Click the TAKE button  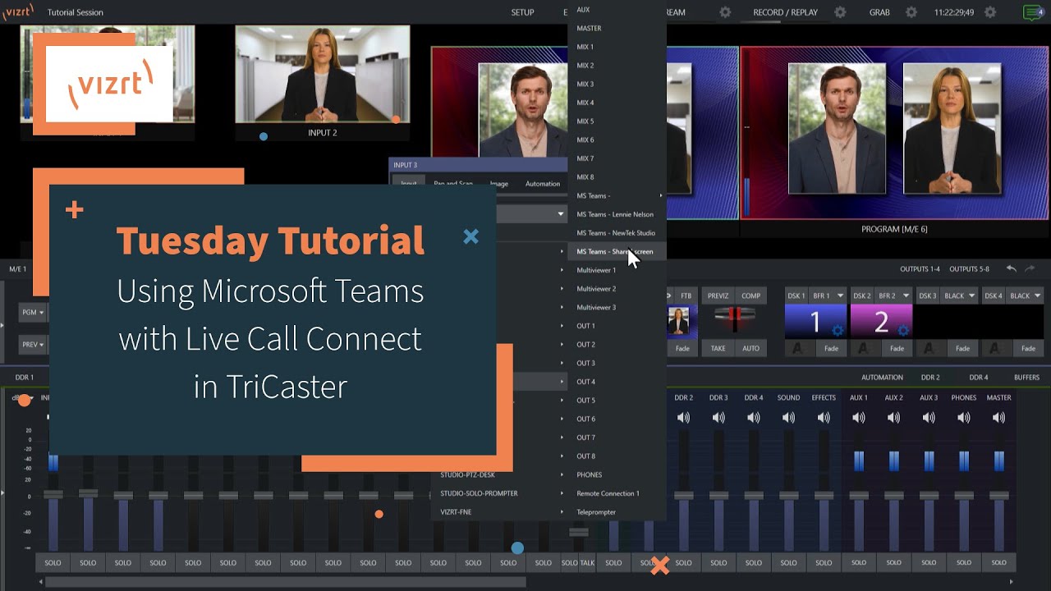pyautogui.click(x=718, y=348)
